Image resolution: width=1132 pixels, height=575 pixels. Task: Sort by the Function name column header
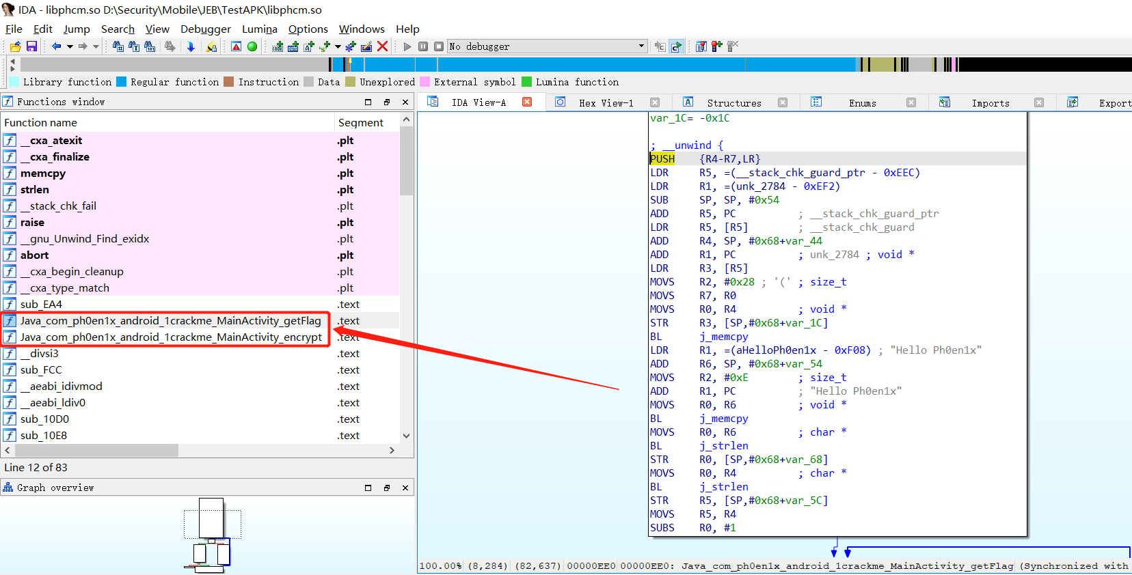(x=167, y=122)
